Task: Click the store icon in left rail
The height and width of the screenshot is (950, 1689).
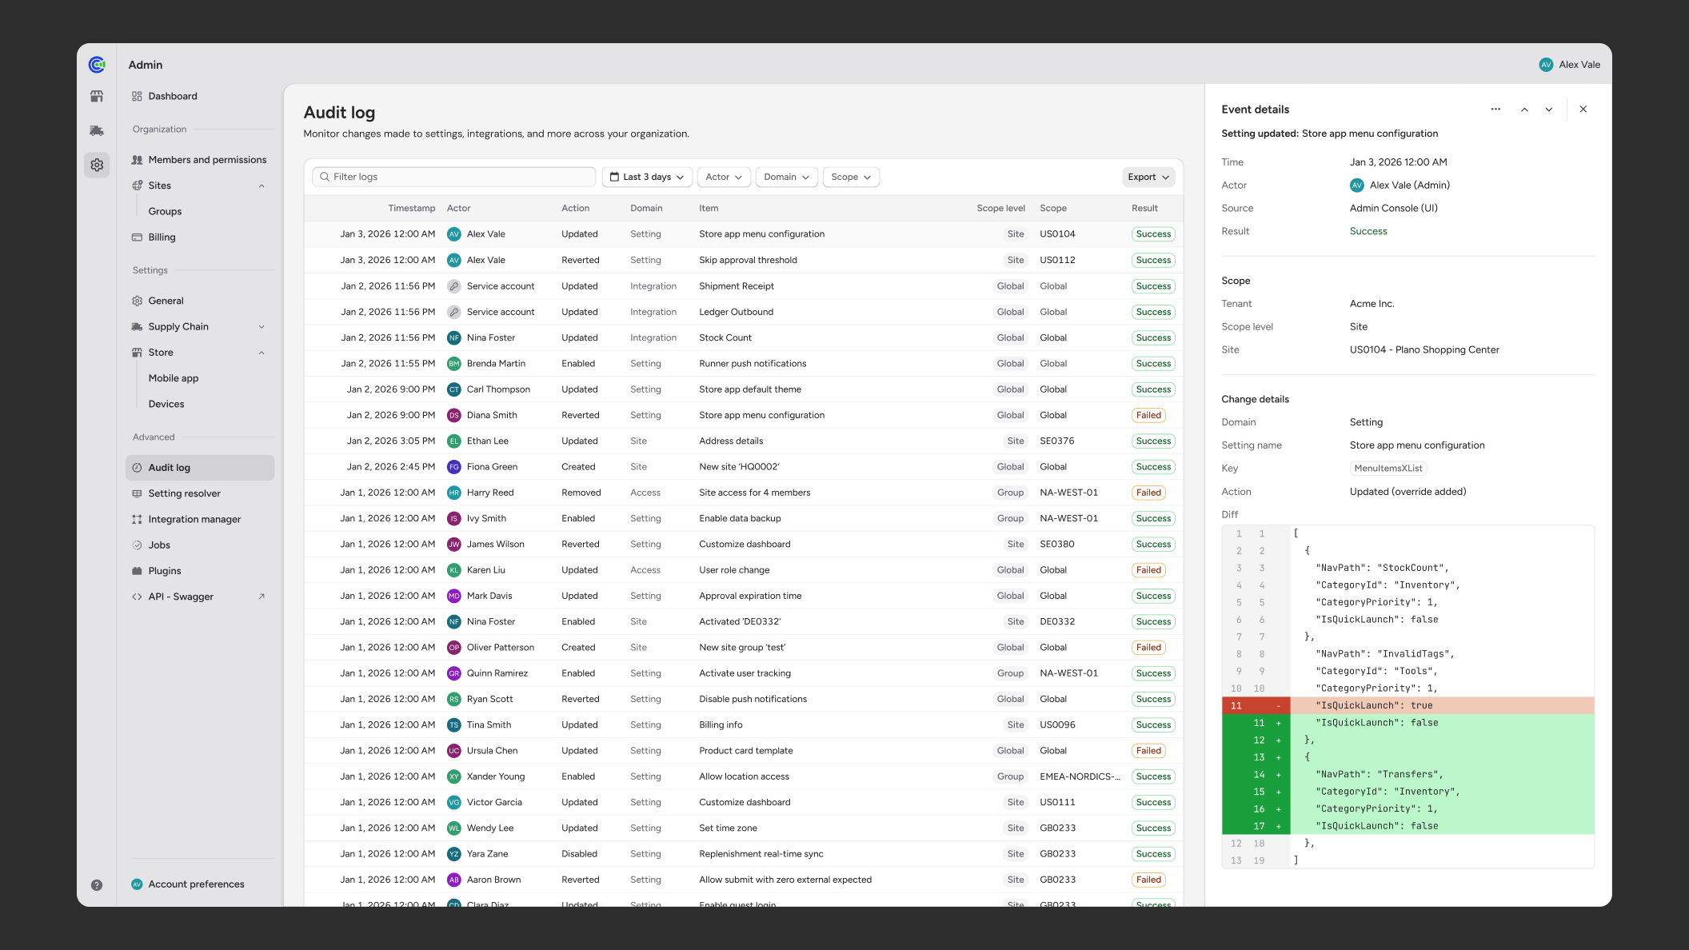Action: click(x=97, y=96)
